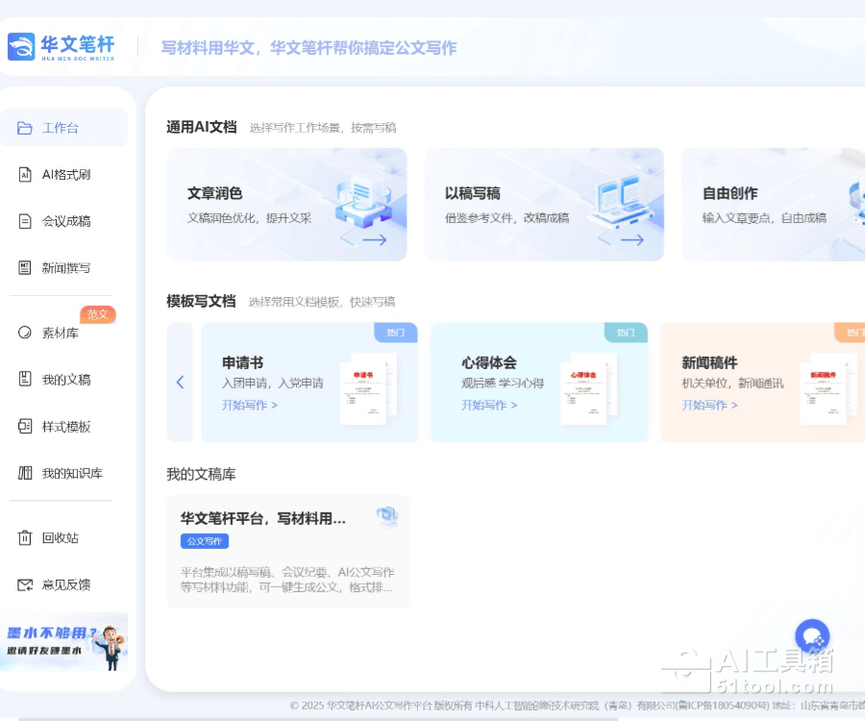Open the 素材库 sidebar icon

tap(25, 333)
